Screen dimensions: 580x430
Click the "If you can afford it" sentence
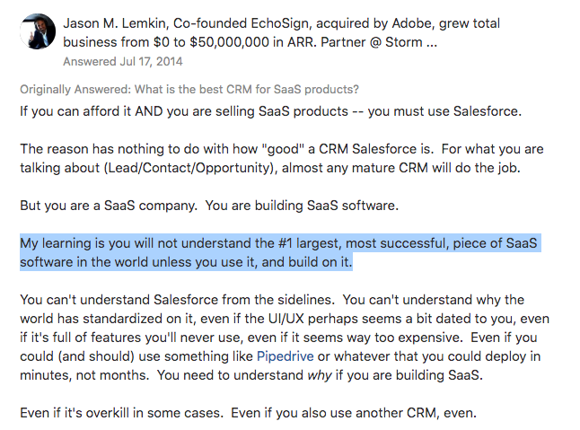(x=271, y=111)
